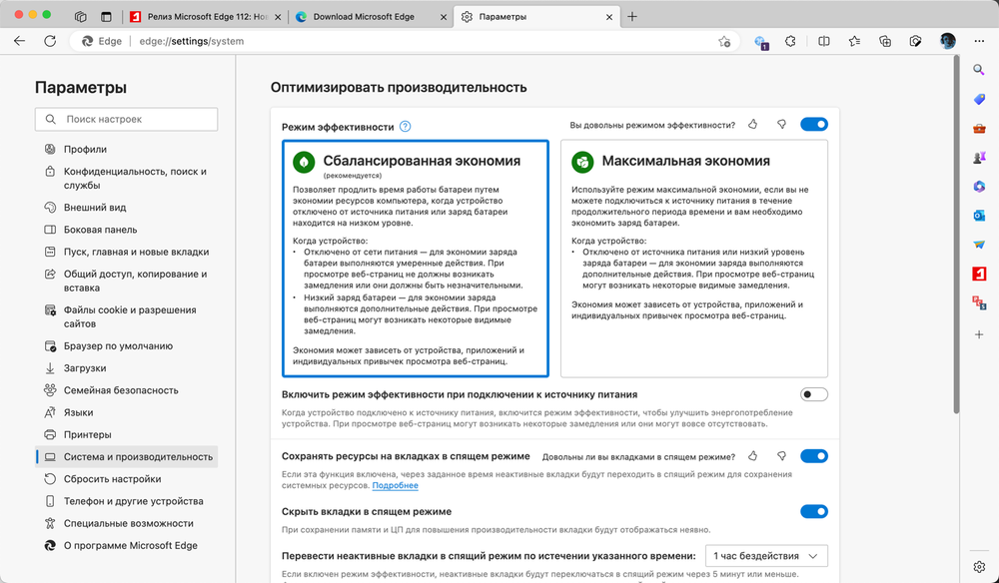999x583 pixels.
Task: Click the Подробнее link about sleeping tabs
Action: click(395, 485)
